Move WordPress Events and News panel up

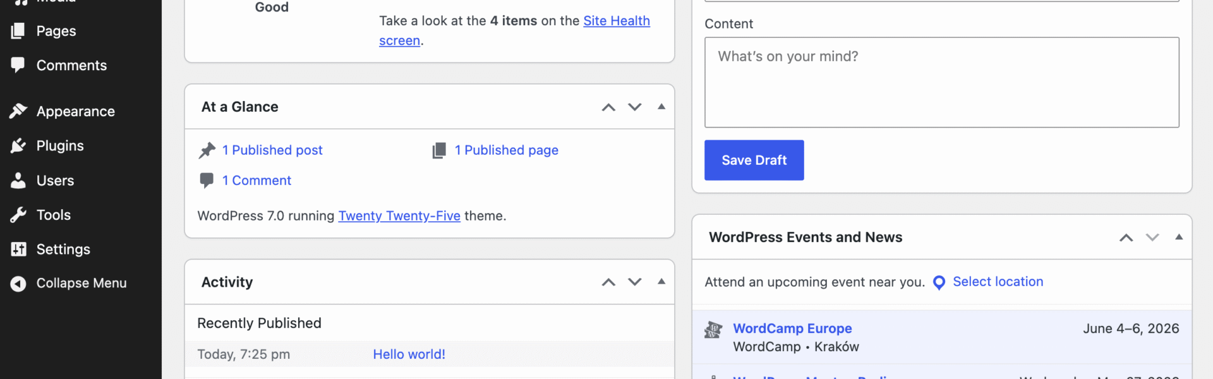1126,238
